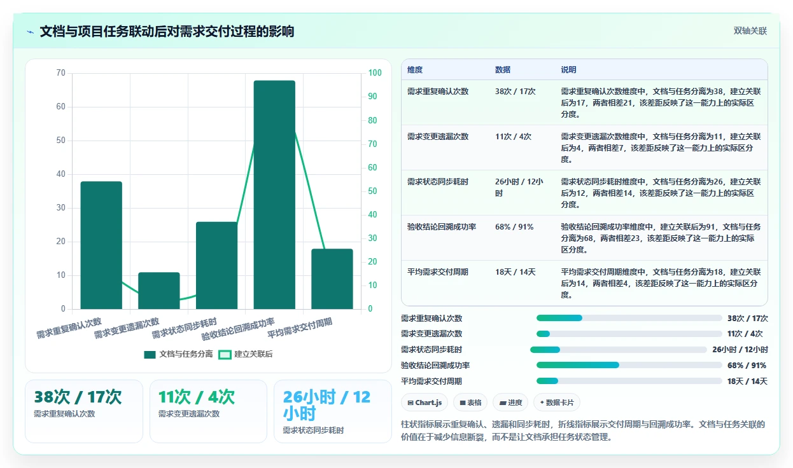Click the page title 文档与项目任务联动后对需求交付过程的影响
The width and height of the screenshot is (793, 468).
(167, 31)
